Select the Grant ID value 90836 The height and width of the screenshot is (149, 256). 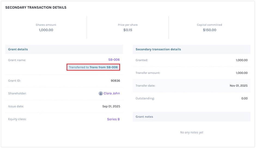pyautogui.click(x=115, y=81)
